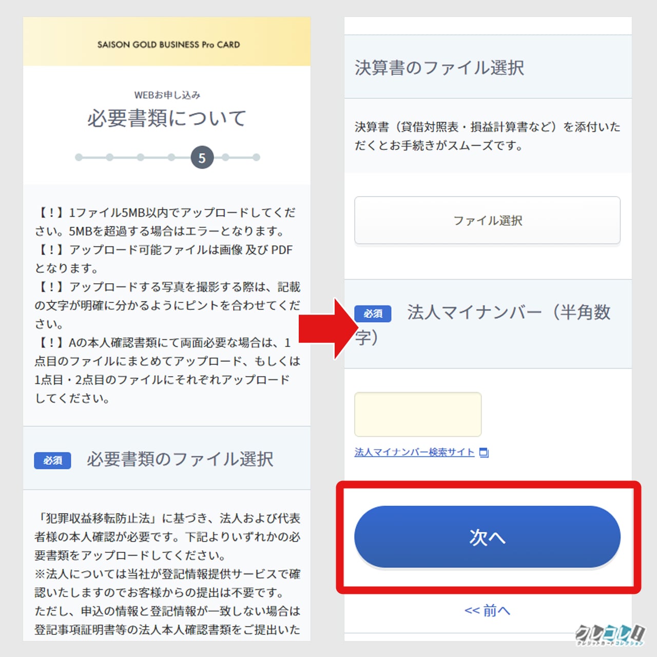Click the 必須 badge next to 必要書類のファイル選択
Viewport: 657px width, 657px height.
[x=52, y=460]
